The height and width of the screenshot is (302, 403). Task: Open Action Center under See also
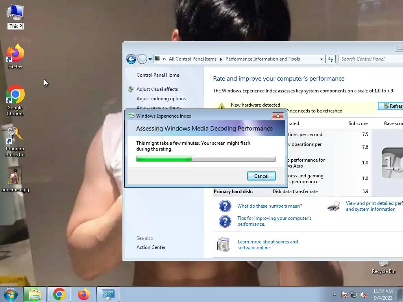click(151, 247)
